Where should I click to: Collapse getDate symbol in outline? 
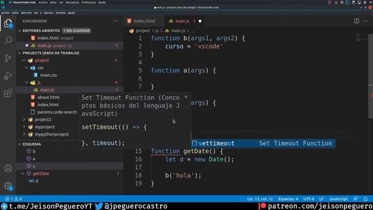[23, 173]
